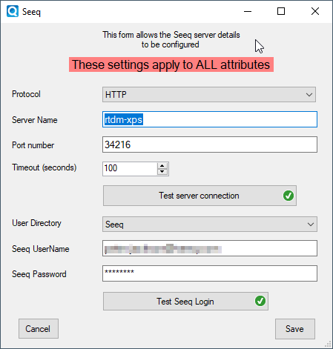This screenshot has height=349, width=333.
Task: Increase timeout using the up spinner arrow
Action: 162,166
